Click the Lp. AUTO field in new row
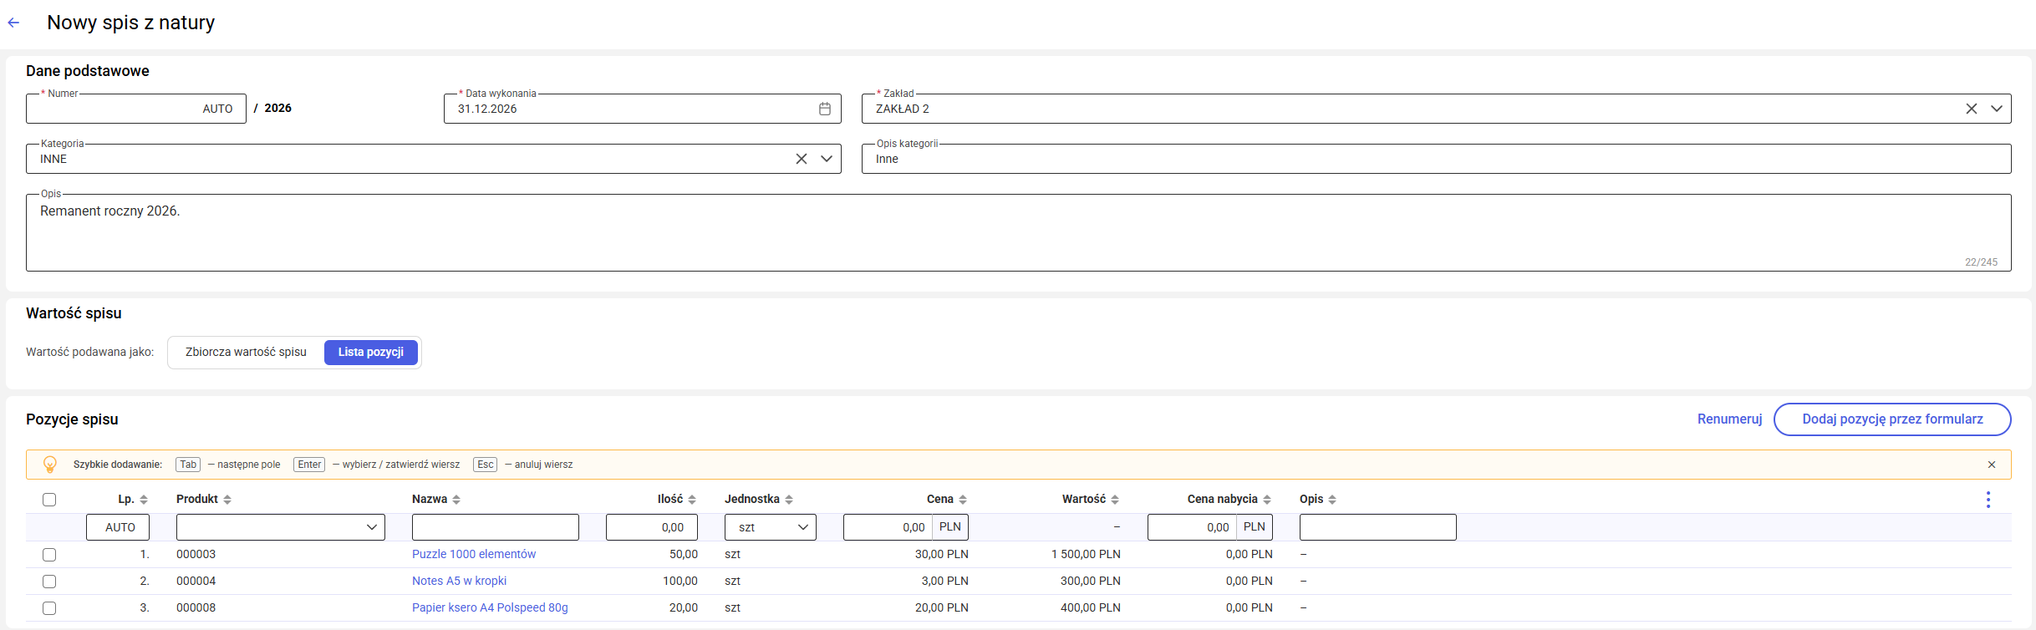This screenshot has height=630, width=2036. point(118,527)
